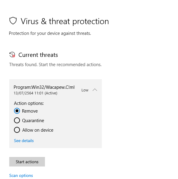Click the shield icon beside the page title
The height and width of the screenshot is (179, 178).
pos(13,21)
